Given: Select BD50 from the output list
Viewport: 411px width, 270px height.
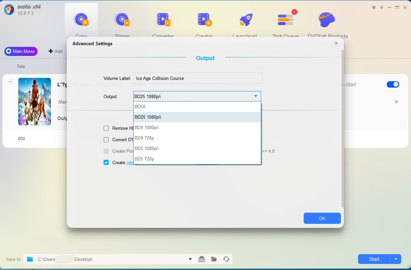Looking at the screenshot, I should 197,107.
